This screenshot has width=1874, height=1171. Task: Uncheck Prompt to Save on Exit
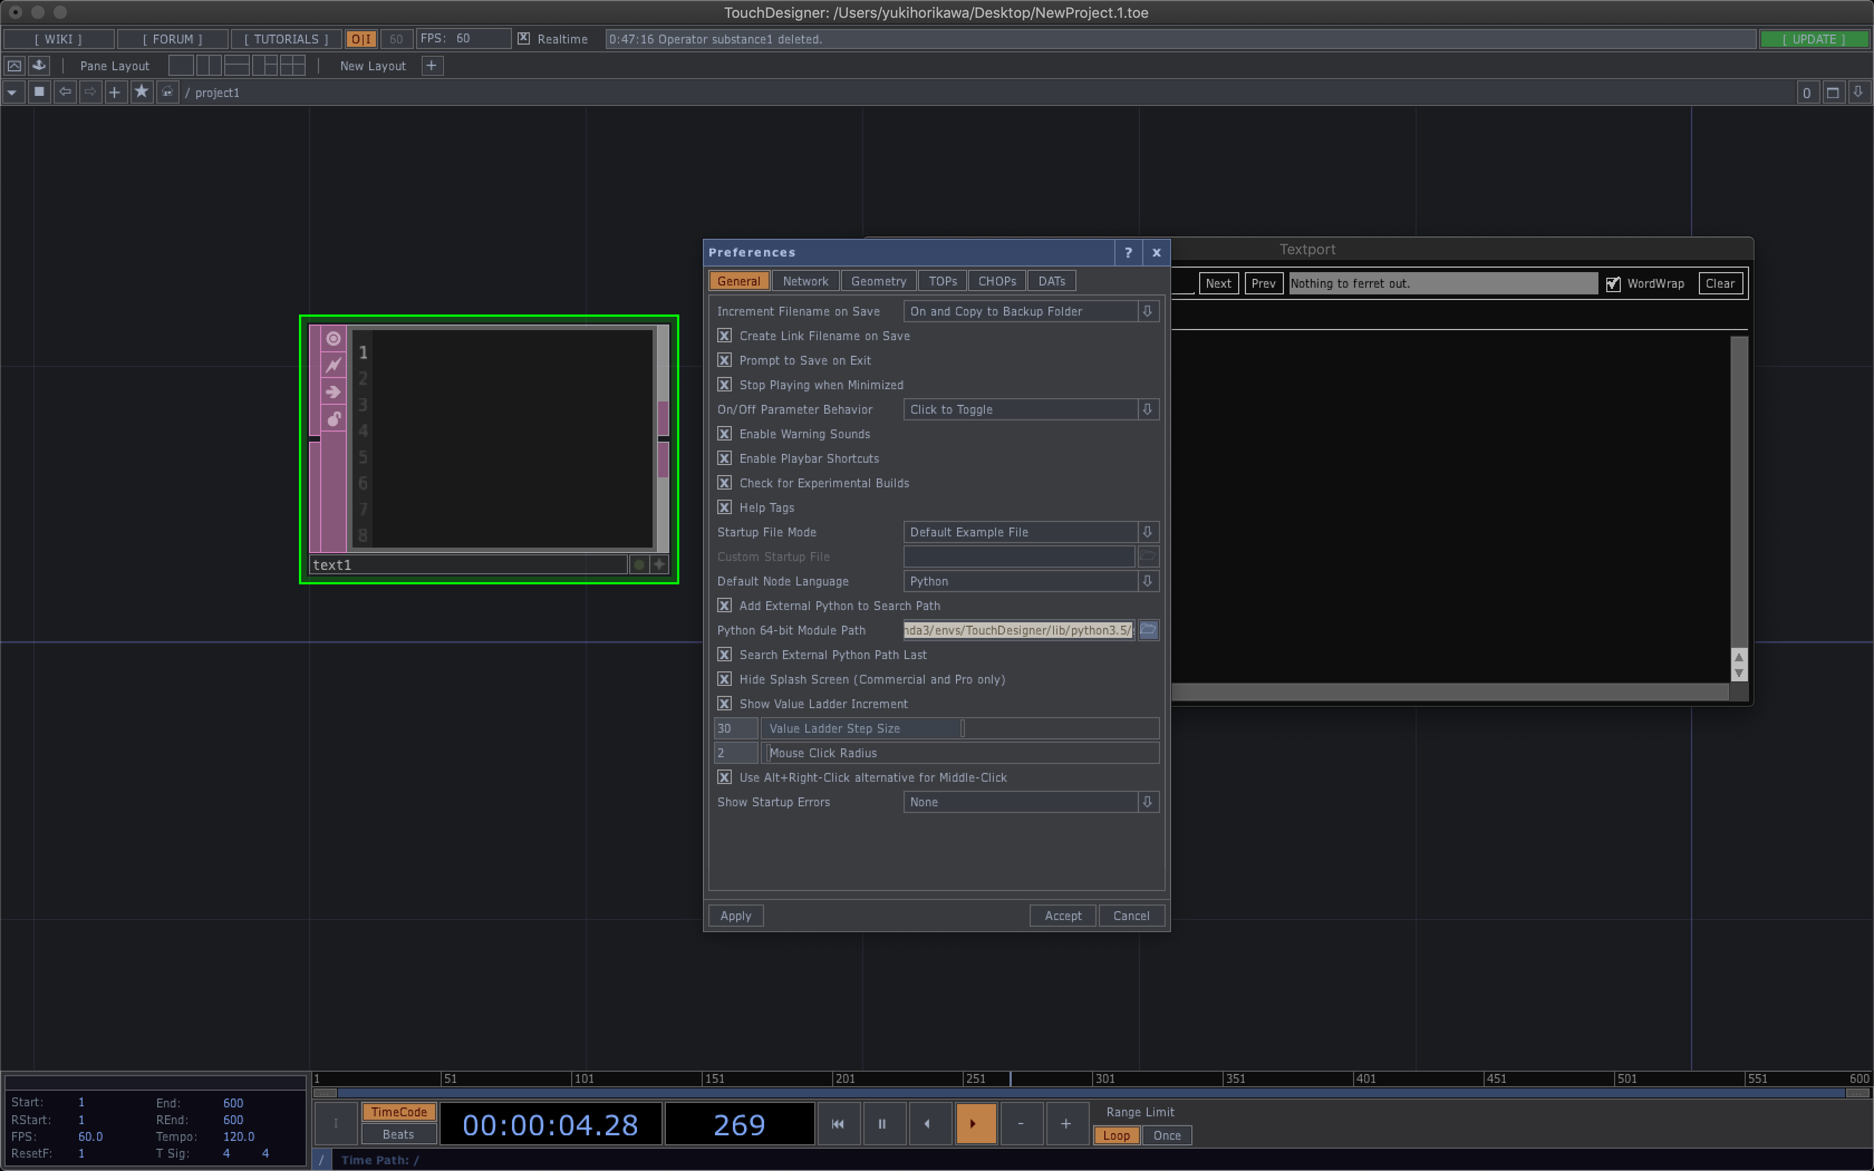(x=724, y=360)
